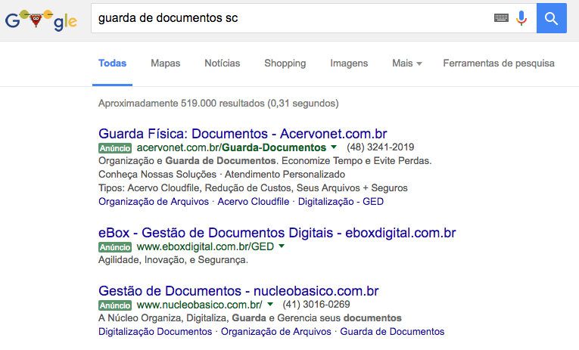Open Organização de Arquivos sitelink under Acervonet

(154, 202)
